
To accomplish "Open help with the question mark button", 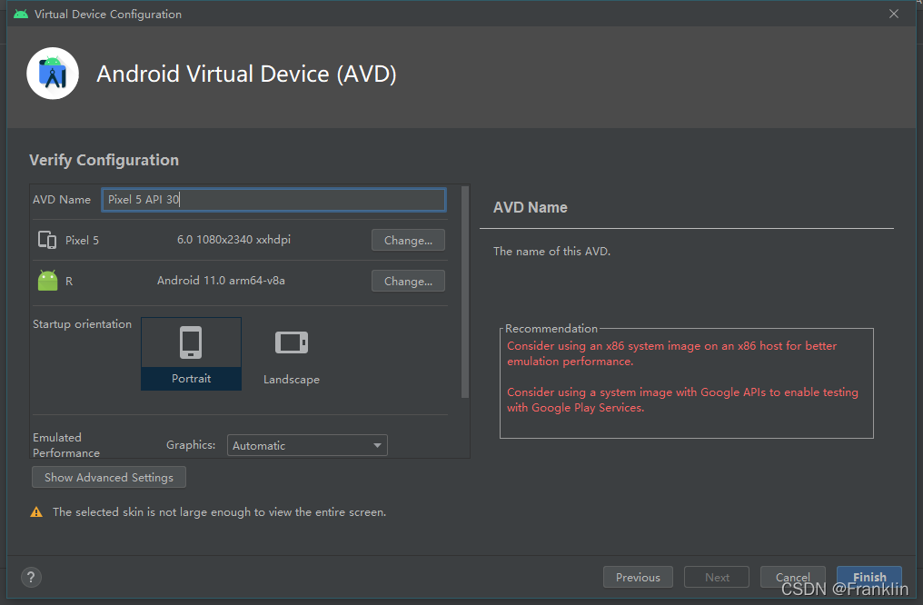I will click(x=31, y=578).
